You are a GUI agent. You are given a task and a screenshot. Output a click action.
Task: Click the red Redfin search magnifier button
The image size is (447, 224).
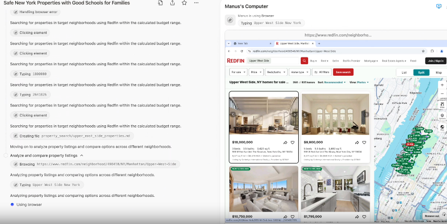(x=304, y=61)
